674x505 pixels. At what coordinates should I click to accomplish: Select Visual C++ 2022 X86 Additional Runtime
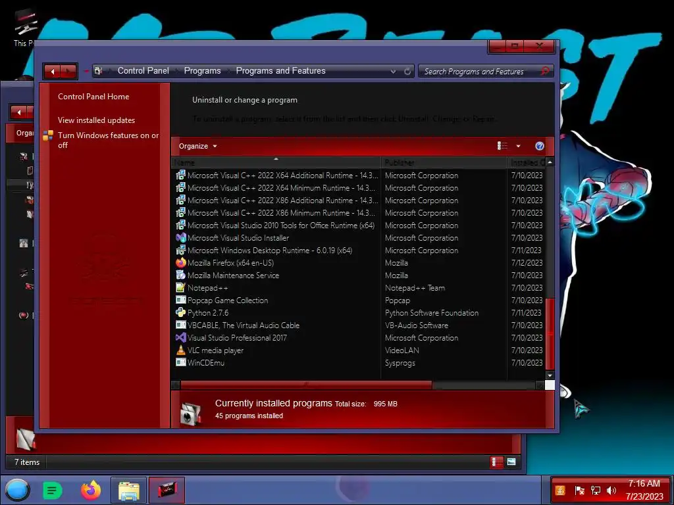click(x=283, y=200)
